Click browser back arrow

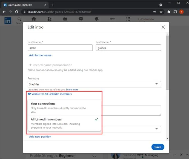4,12
